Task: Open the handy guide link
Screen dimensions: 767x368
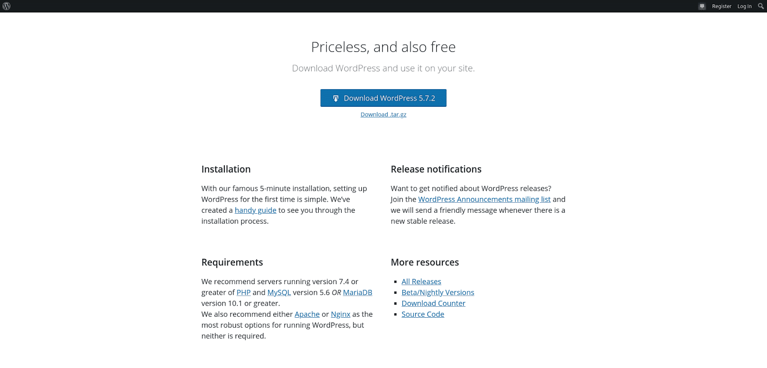Action: point(256,210)
